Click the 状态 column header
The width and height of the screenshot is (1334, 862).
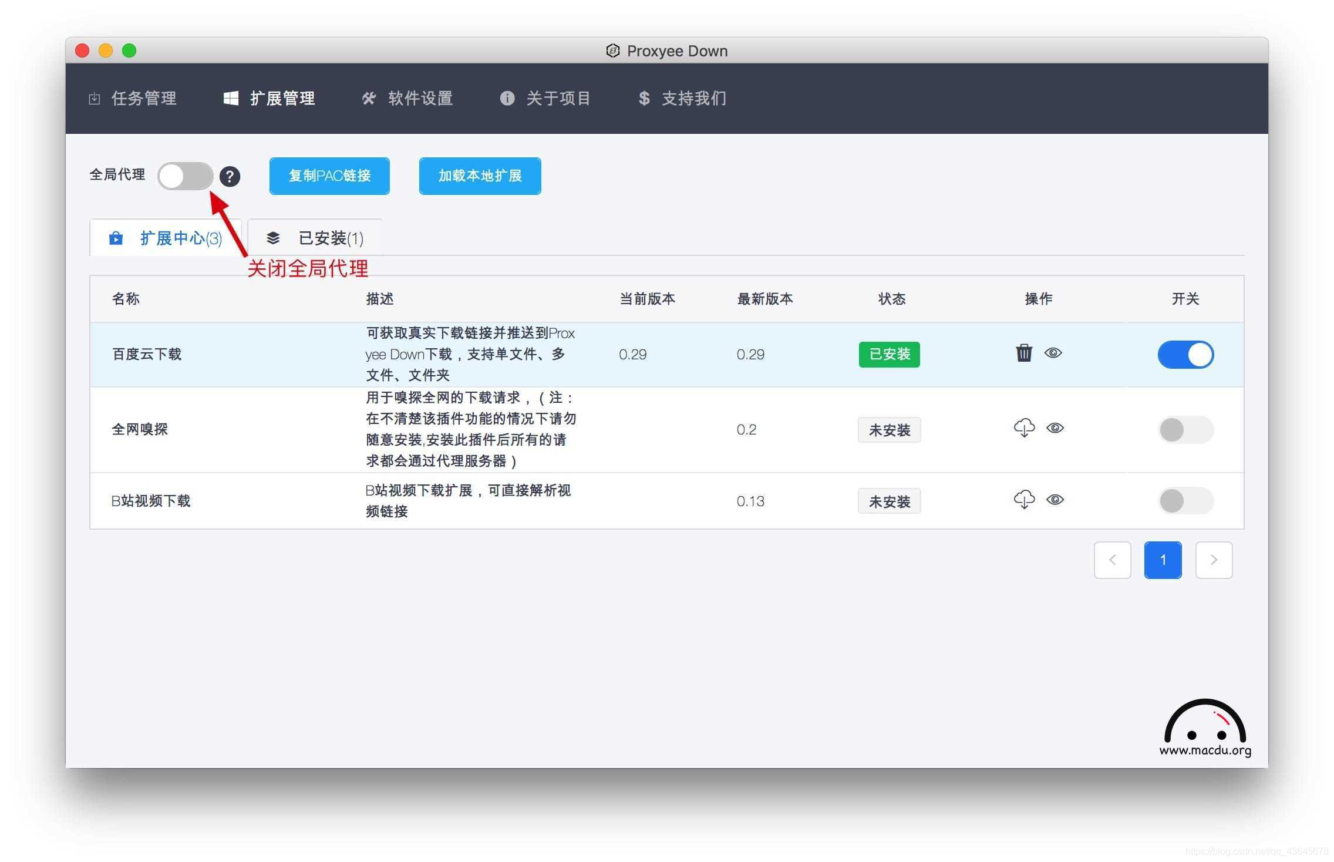click(891, 299)
